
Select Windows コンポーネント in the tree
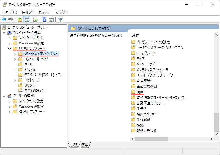[x=41, y=54]
